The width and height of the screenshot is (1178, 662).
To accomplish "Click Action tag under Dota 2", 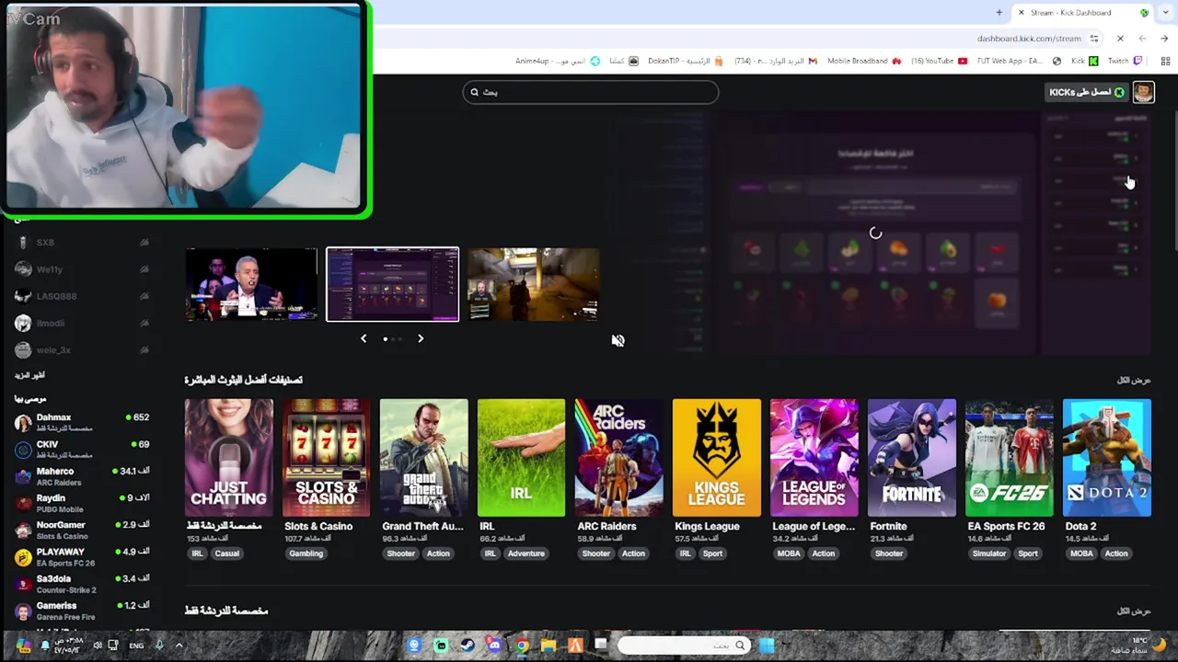I will (1115, 554).
